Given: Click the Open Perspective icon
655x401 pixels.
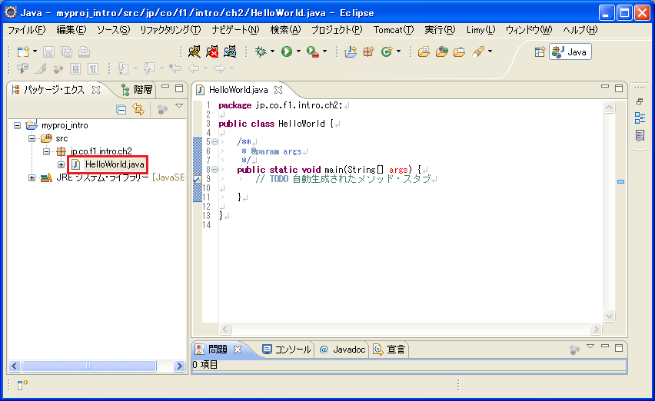Looking at the screenshot, I should (x=540, y=51).
